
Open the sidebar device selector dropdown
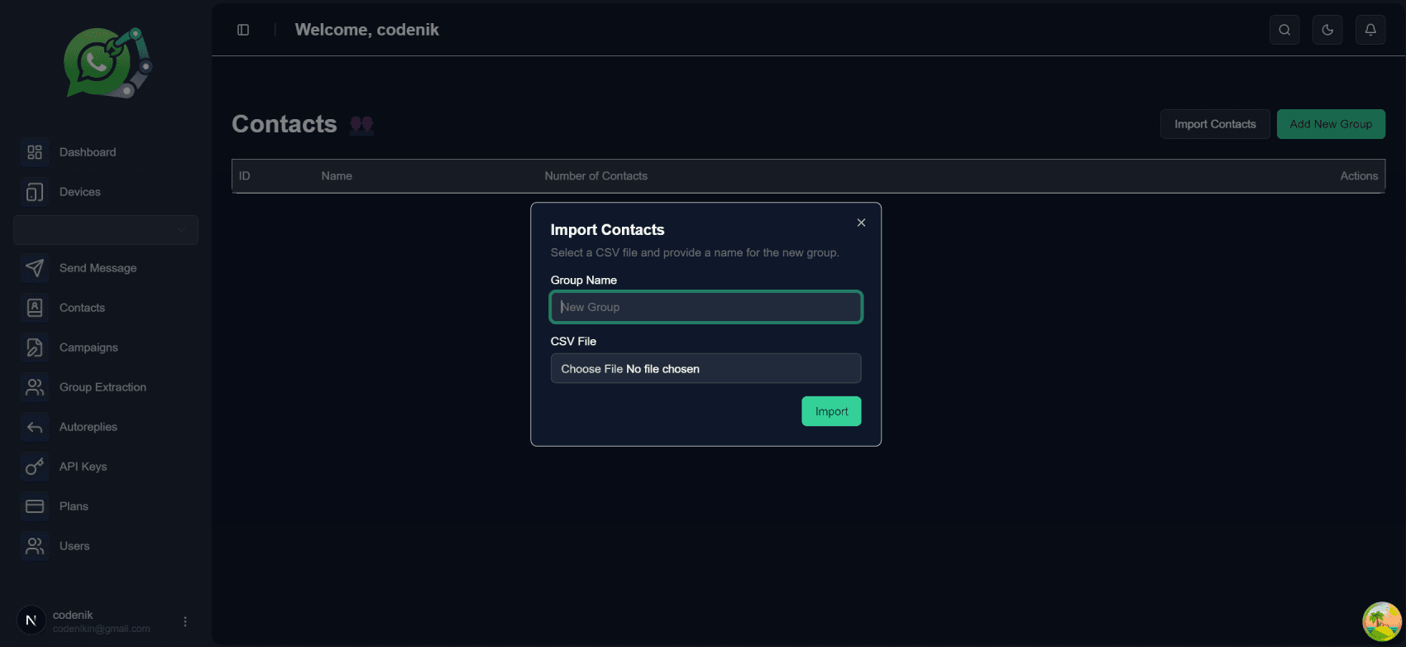tap(106, 230)
